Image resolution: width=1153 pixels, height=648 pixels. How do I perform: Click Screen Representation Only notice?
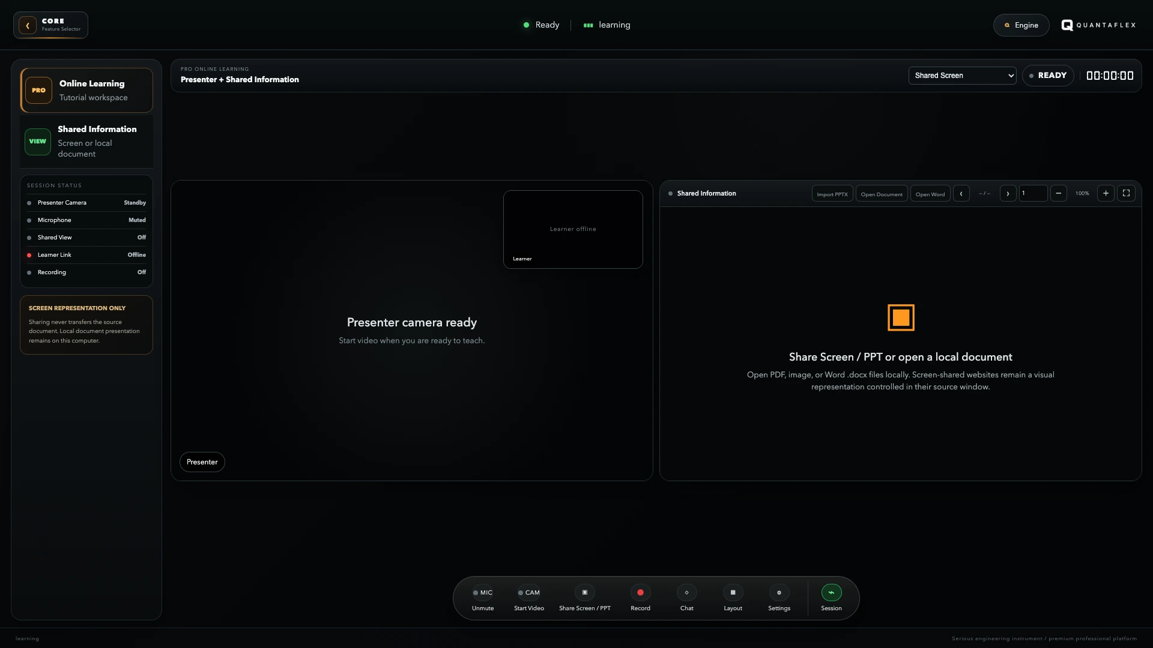[x=86, y=325]
